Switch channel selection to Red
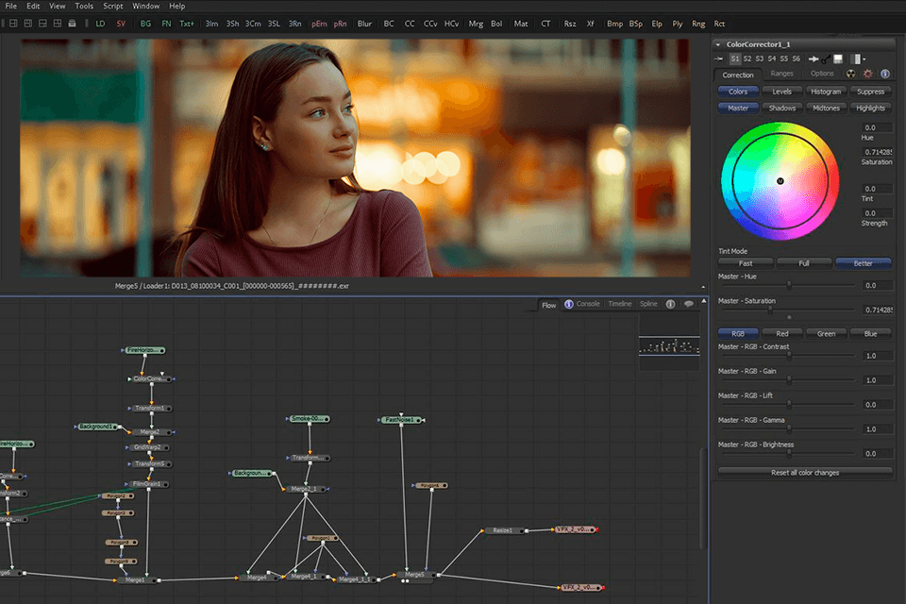 (x=782, y=333)
